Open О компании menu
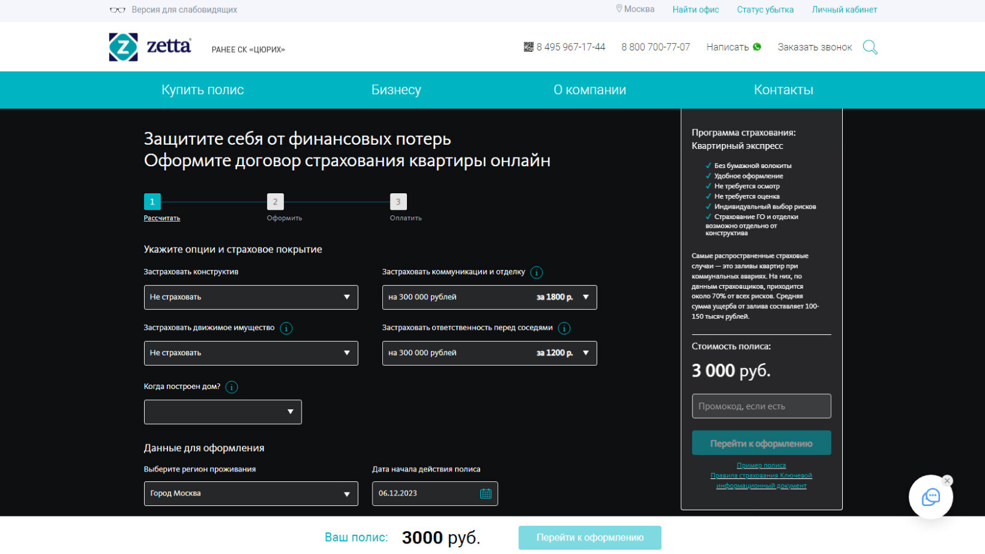 pyautogui.click(x=590, y=90)
